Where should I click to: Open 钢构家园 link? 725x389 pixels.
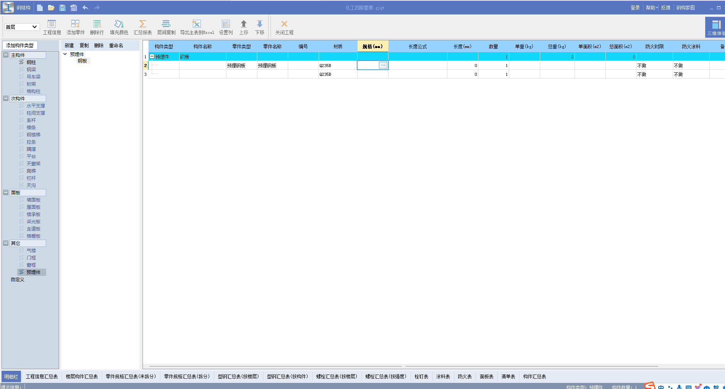pos(685,8)
